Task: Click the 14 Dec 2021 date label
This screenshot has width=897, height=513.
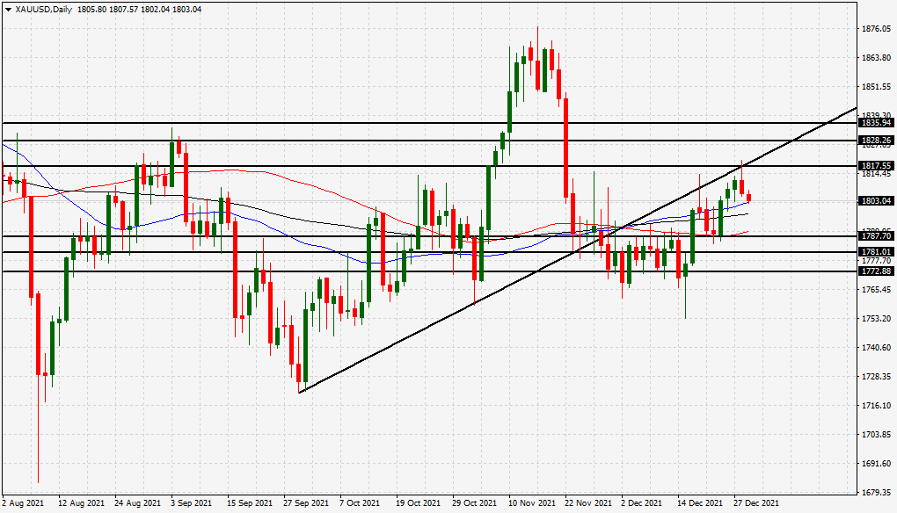Action: [x=700, y=503]
